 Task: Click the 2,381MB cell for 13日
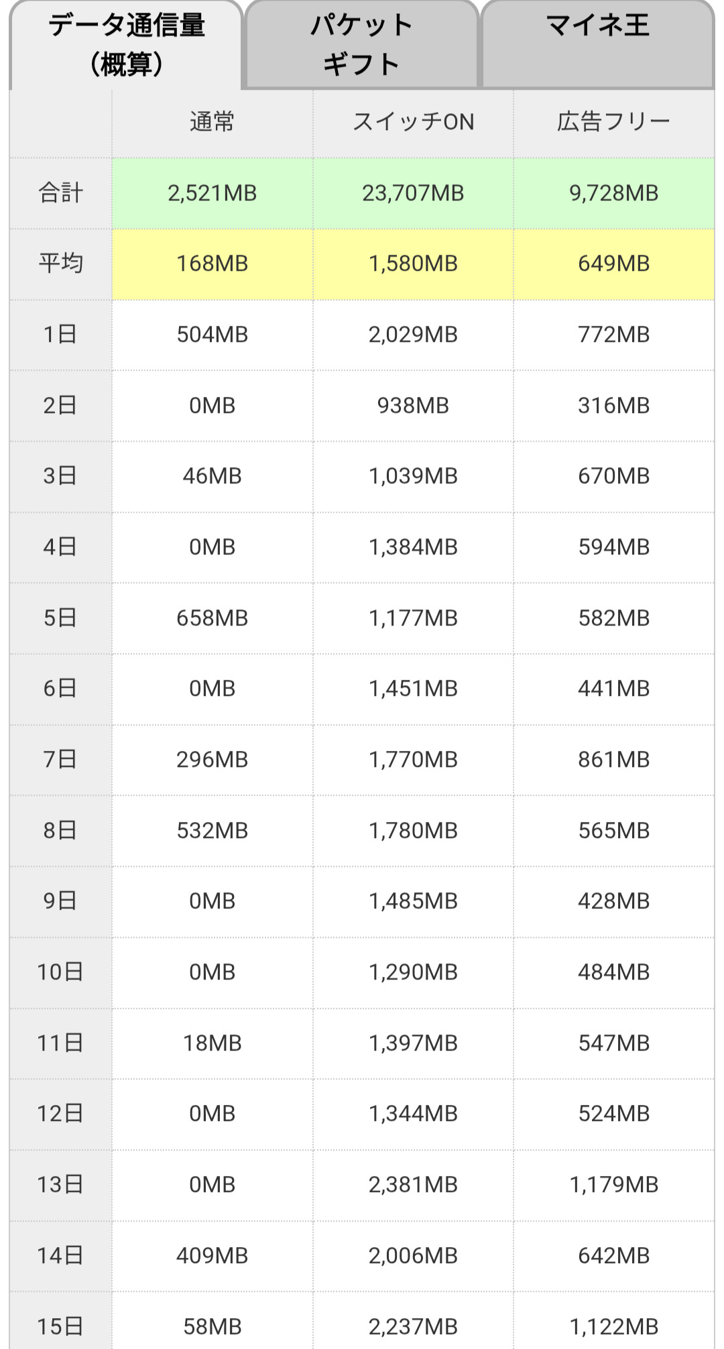(413, 1185)
